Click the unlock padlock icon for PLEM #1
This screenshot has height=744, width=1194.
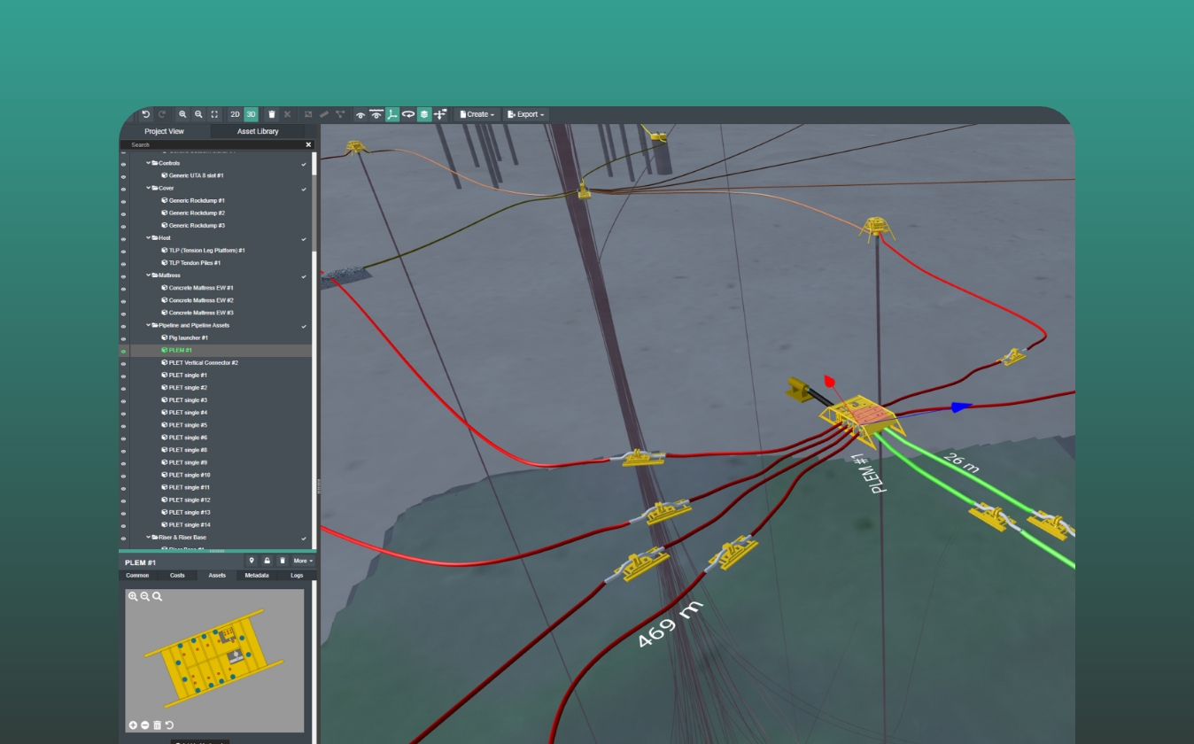point(267,561)
